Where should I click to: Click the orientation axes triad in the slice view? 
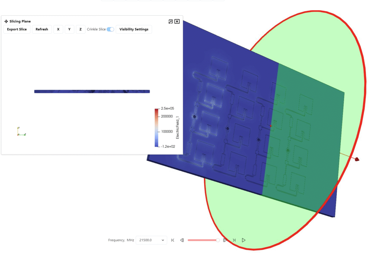coord(21,133)
